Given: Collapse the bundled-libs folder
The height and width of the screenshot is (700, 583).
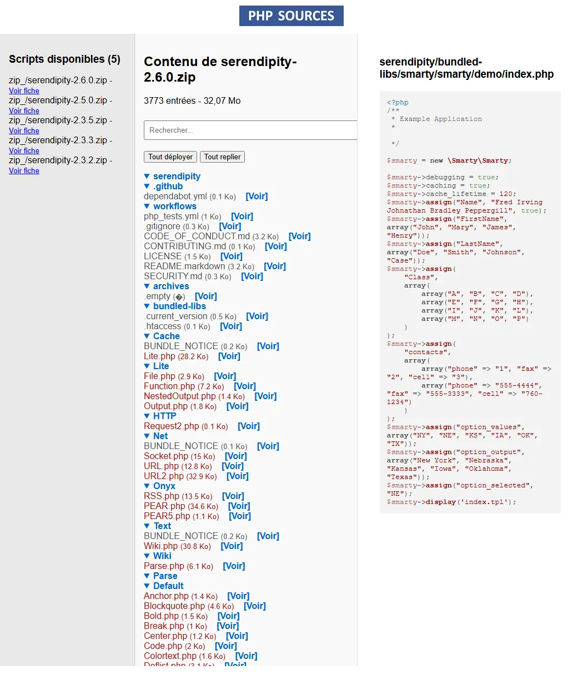Looking at the screenshot, I should [174, 306].
